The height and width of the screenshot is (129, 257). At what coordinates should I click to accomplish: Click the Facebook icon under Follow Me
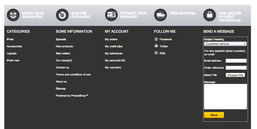156,39
